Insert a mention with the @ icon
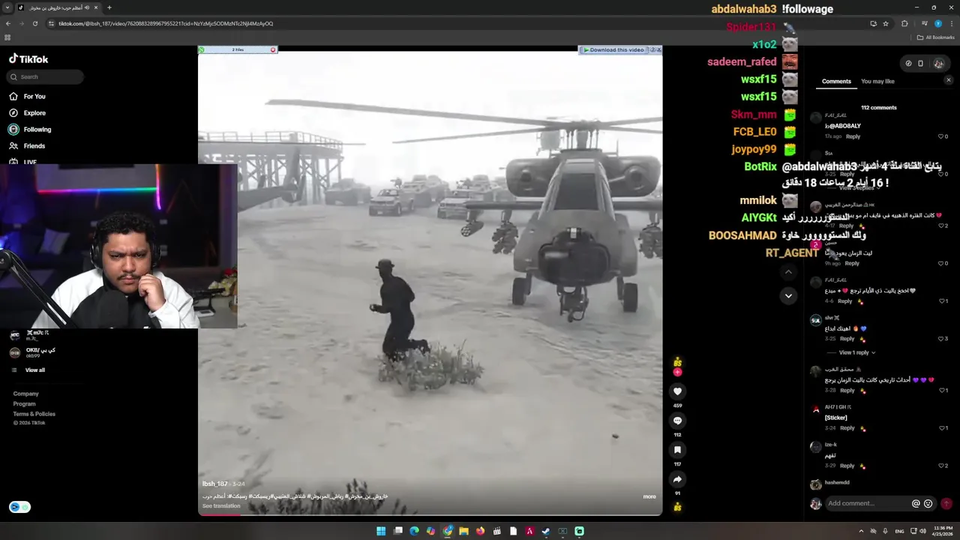The height and width of the screenshot is (540, 960). click(x=916, y=503)
